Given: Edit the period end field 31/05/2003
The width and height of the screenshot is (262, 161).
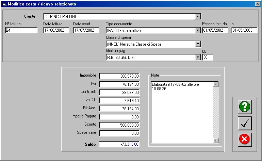Looking at the screenshot, I should pyautogui.click(x=244, y=30).
